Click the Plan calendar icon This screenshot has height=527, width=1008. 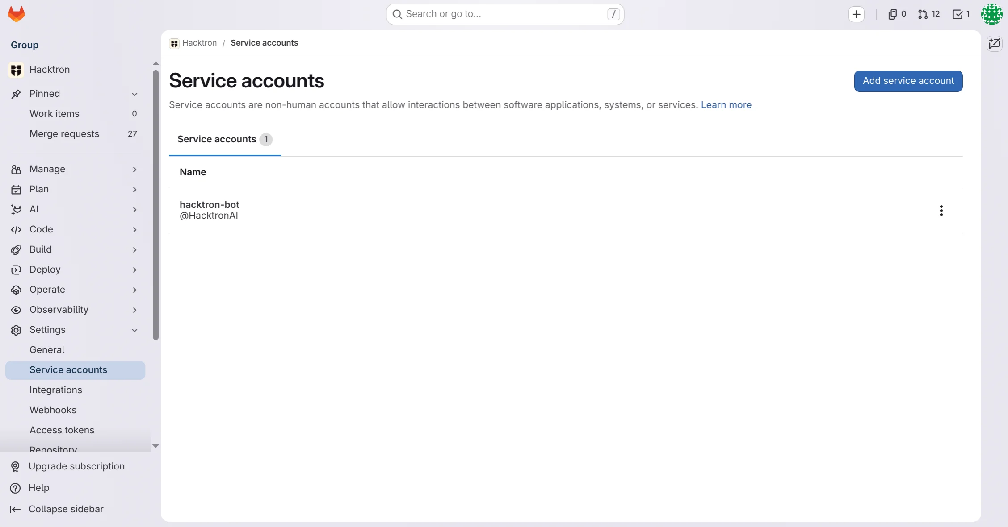tap(16, 189)
